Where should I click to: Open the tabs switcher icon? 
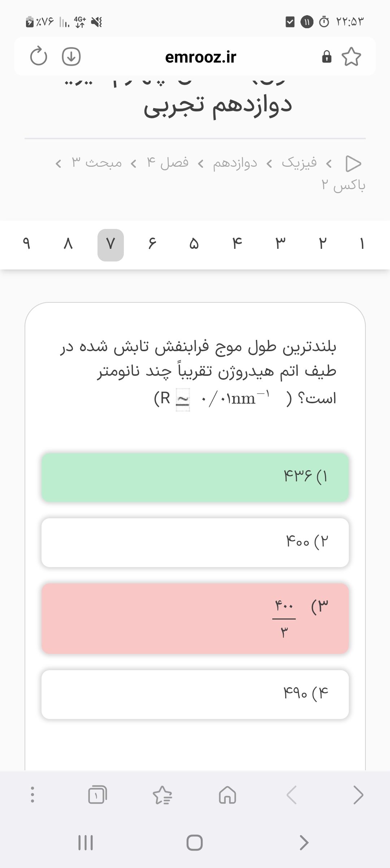point(97,795)
